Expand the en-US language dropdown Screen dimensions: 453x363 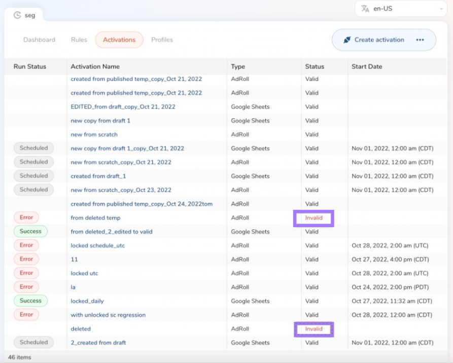click(x=441, y=9)
